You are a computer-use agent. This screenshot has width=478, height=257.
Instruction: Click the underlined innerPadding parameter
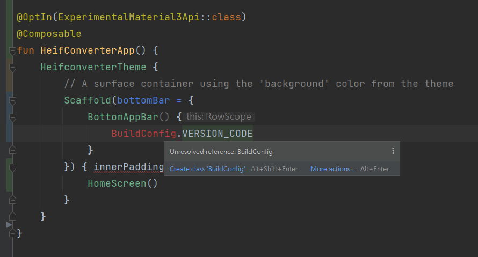tap(129, 167)
